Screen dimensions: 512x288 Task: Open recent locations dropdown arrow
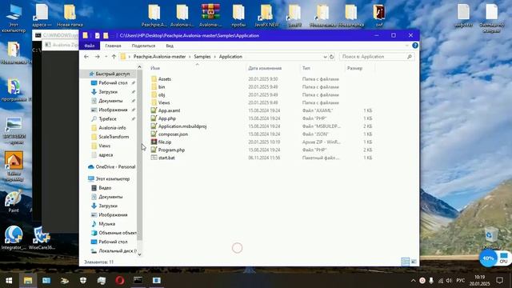(106, 57)
